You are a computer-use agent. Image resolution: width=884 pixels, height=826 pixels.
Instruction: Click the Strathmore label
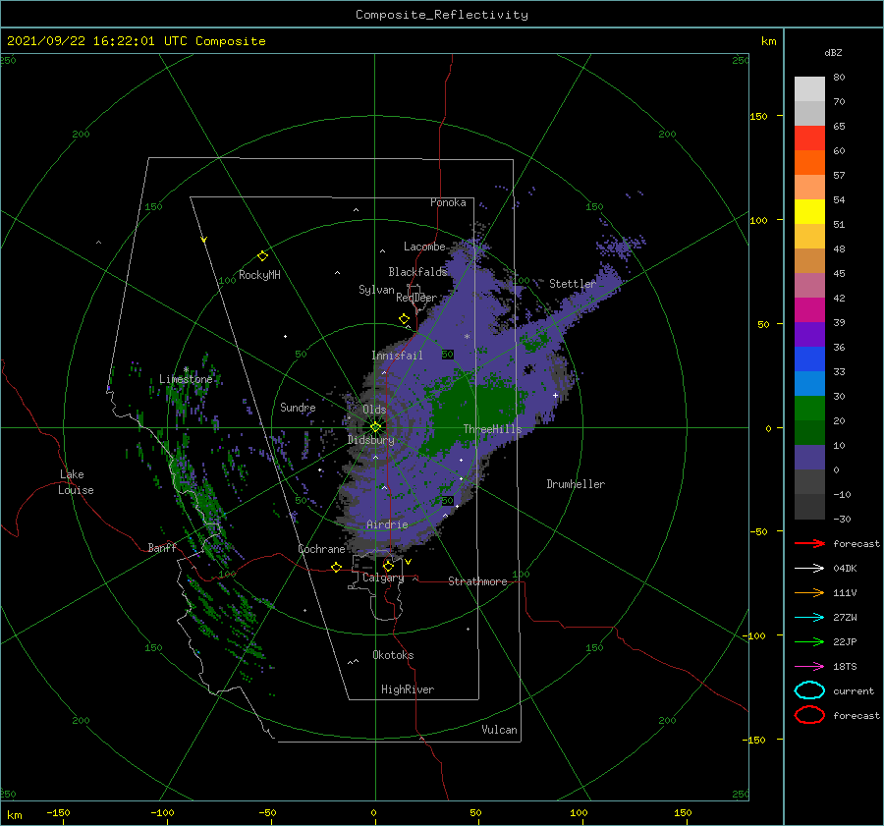click(477, 581)
